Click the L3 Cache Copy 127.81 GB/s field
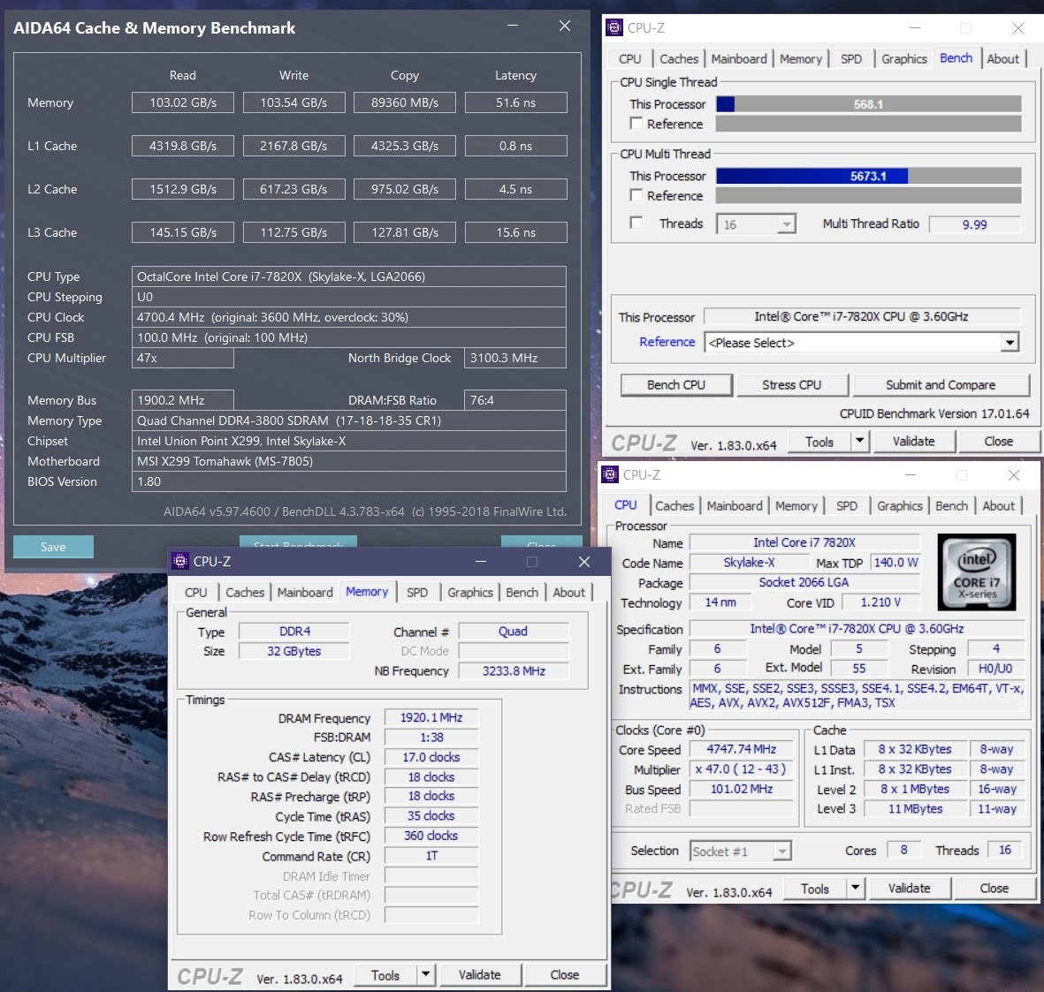Viewport: 1044px width, 992px height. [x=405, y=232]
